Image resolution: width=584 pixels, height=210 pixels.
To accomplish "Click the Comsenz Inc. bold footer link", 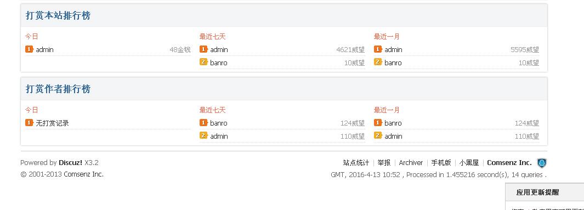I will coord(509,163).
